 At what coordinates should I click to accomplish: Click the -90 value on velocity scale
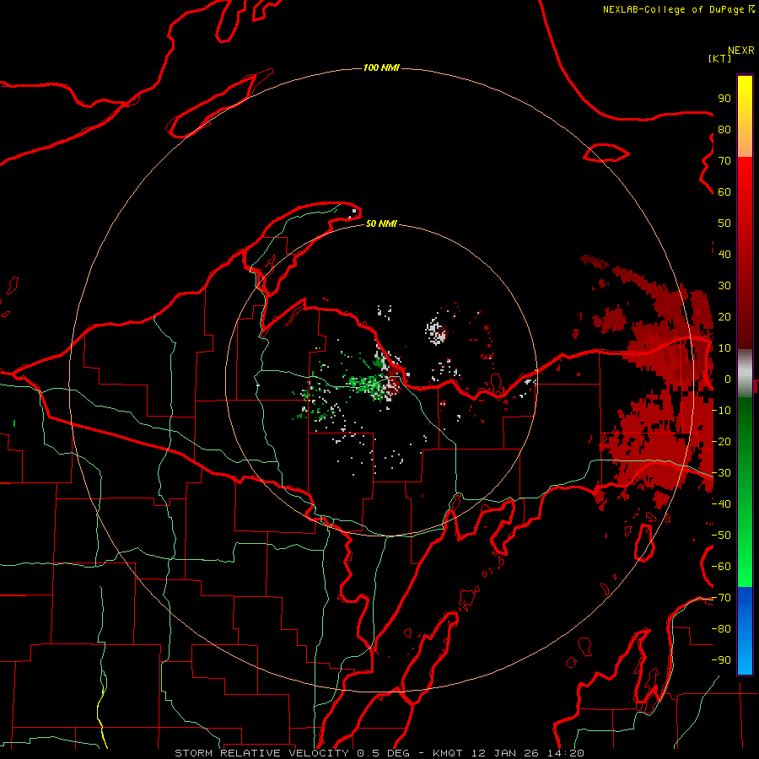[x=721, y=660]
